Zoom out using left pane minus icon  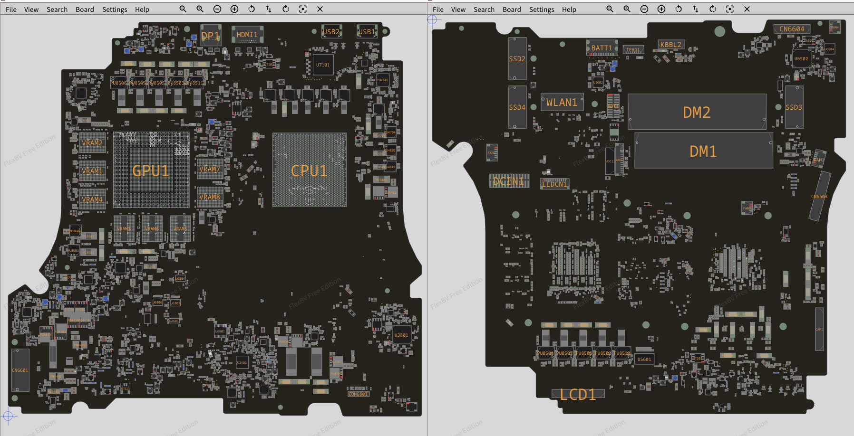(x=217, y=9)
